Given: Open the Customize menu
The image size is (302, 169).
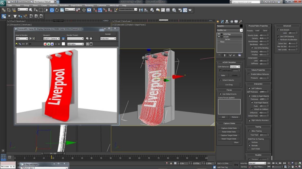Looking at the screenshot, I should click(101, 5).
